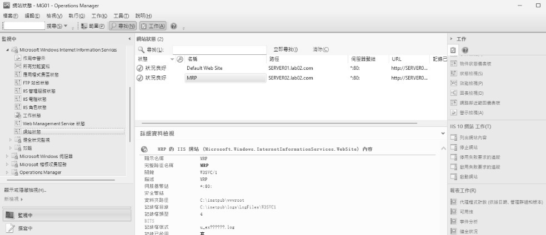The height and width of the screenshot is (235, 546).
Task: Open the 警示檢視(A) icon
Action: click(x=453, y=113)
